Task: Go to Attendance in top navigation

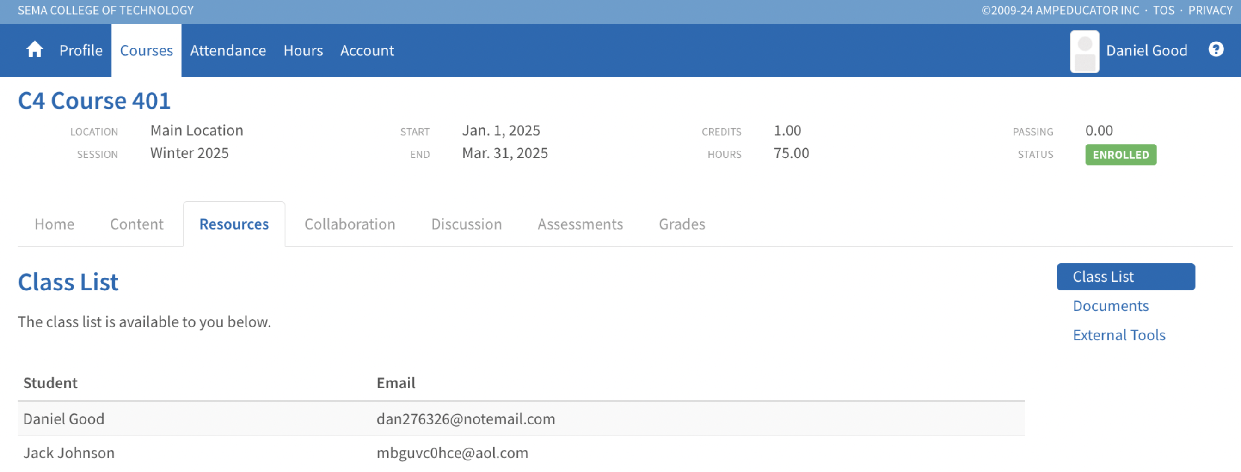Action: tap(228, 50)
